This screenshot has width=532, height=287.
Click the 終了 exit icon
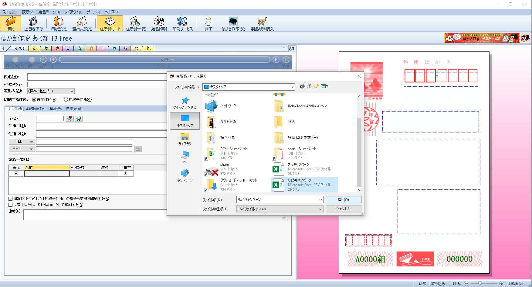pyautogui.click(x=208, y=24)
